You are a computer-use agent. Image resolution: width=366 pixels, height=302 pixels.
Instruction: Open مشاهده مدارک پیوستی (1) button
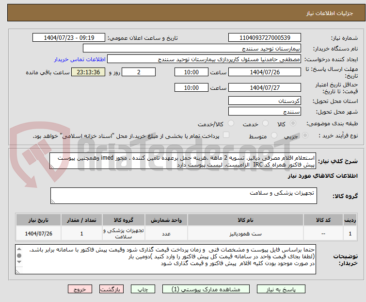[206, 289]
